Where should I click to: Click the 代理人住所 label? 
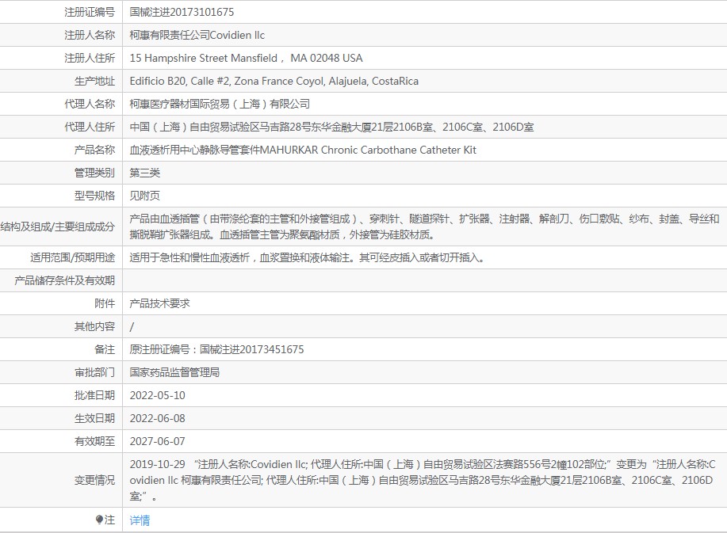[90, 127]
